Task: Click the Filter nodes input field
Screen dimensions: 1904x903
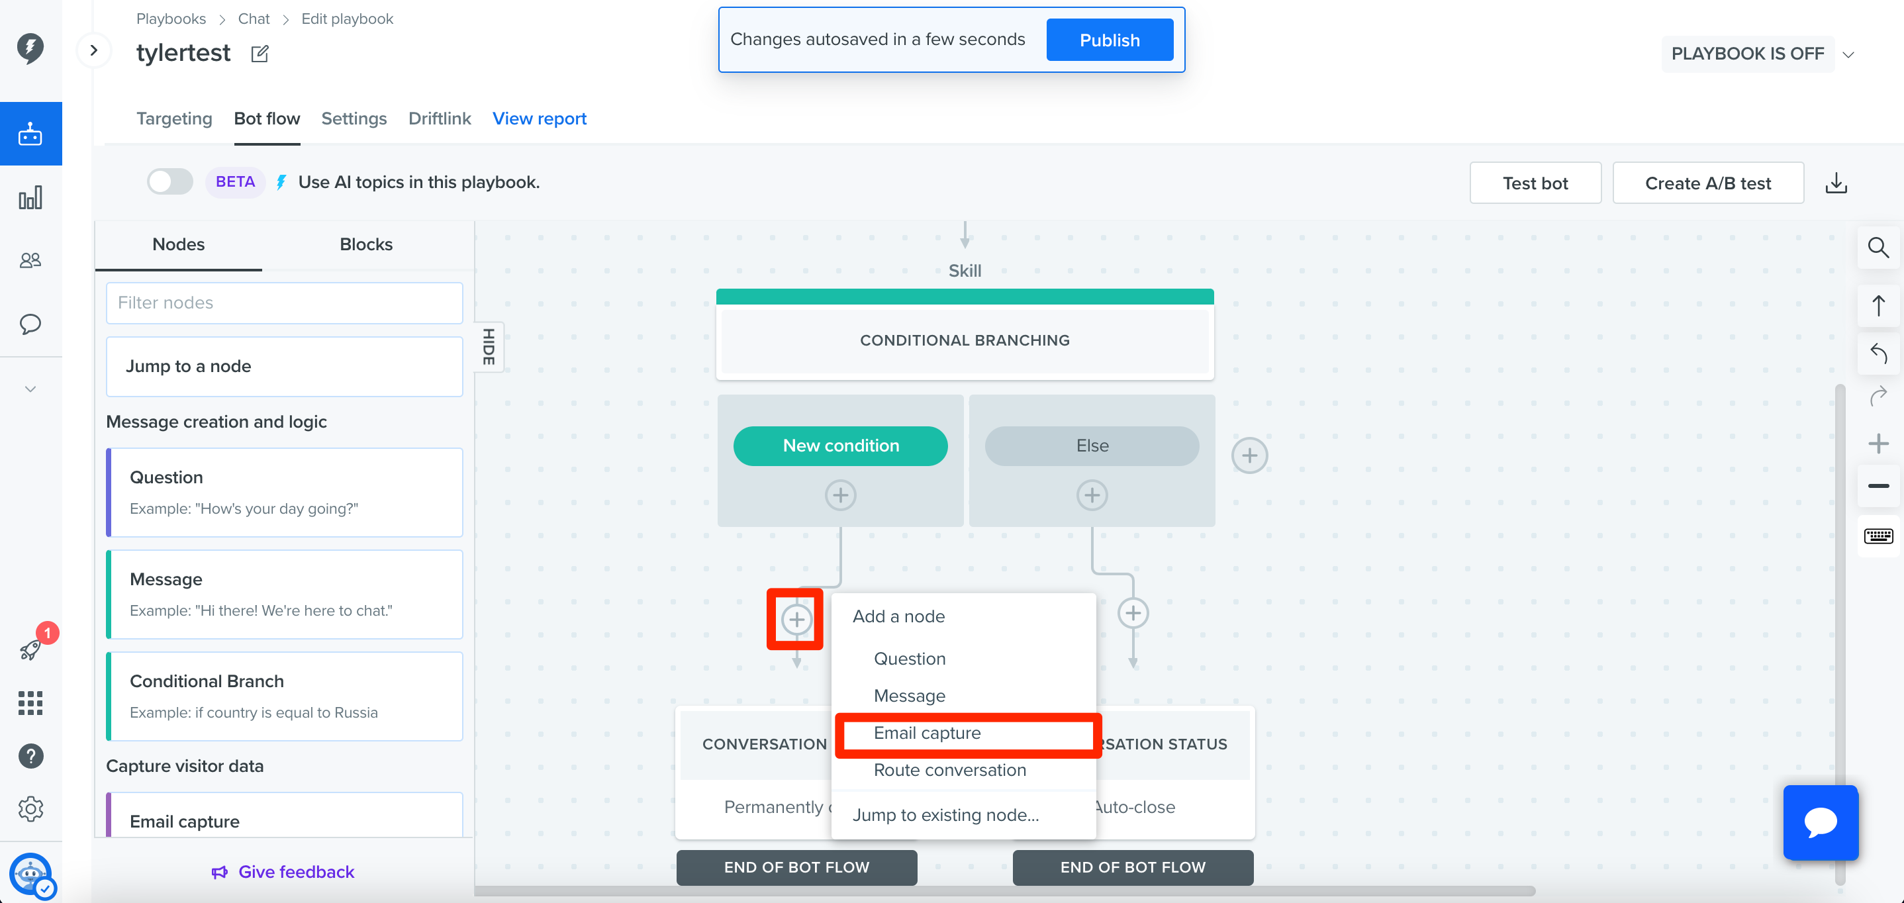Action: 285,303
